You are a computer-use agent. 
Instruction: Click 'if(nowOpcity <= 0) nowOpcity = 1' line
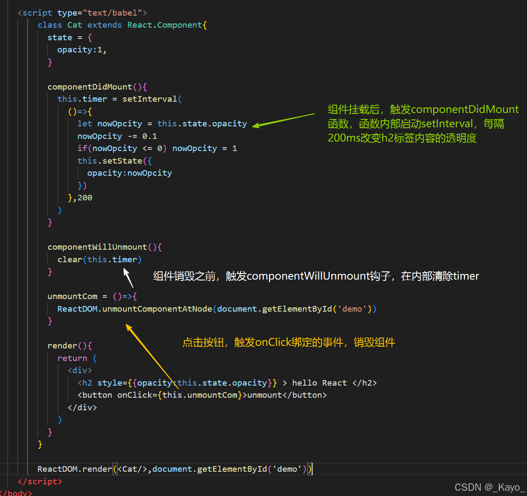pos(157,148)
